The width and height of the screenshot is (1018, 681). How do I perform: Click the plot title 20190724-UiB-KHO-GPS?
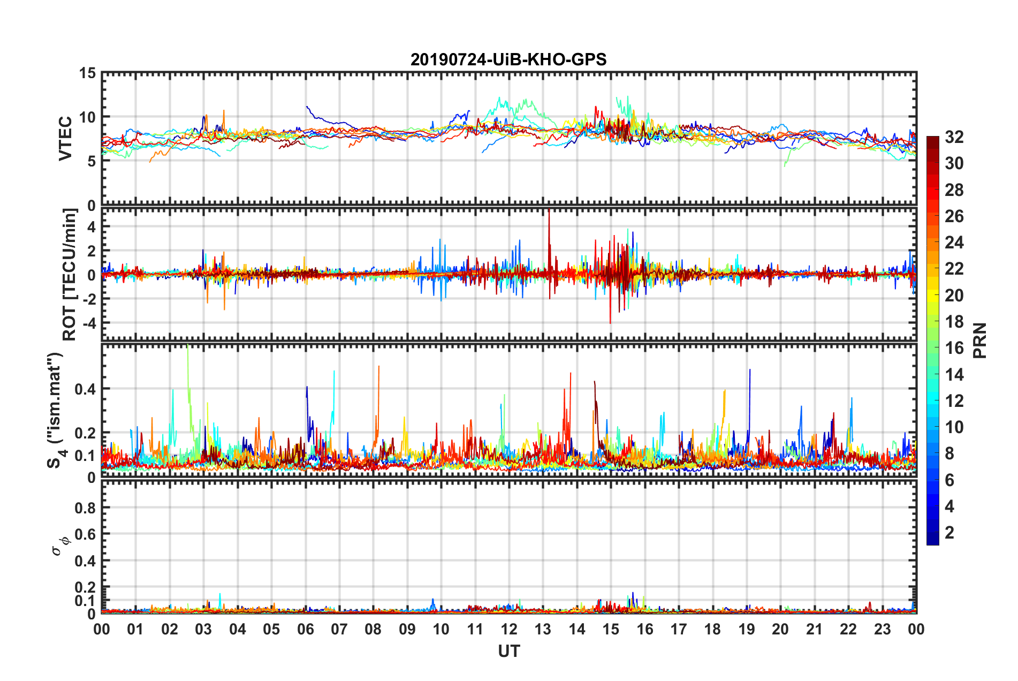coord(508,59)
